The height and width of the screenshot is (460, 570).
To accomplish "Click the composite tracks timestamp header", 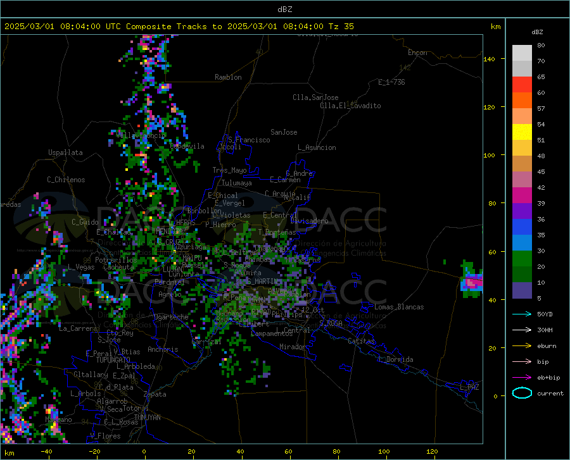I will [x=179, y=27].
